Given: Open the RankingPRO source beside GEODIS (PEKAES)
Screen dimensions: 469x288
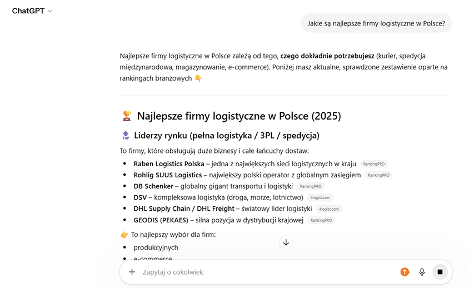Looking at the screenshot, I should [x=321, y=220].
